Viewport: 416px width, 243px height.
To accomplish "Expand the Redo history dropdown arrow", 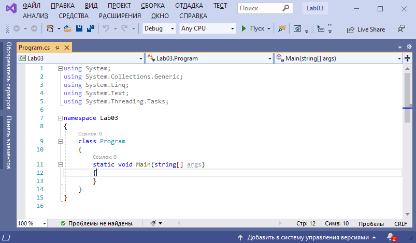I will pyautogui.click(x=134, y=28).
